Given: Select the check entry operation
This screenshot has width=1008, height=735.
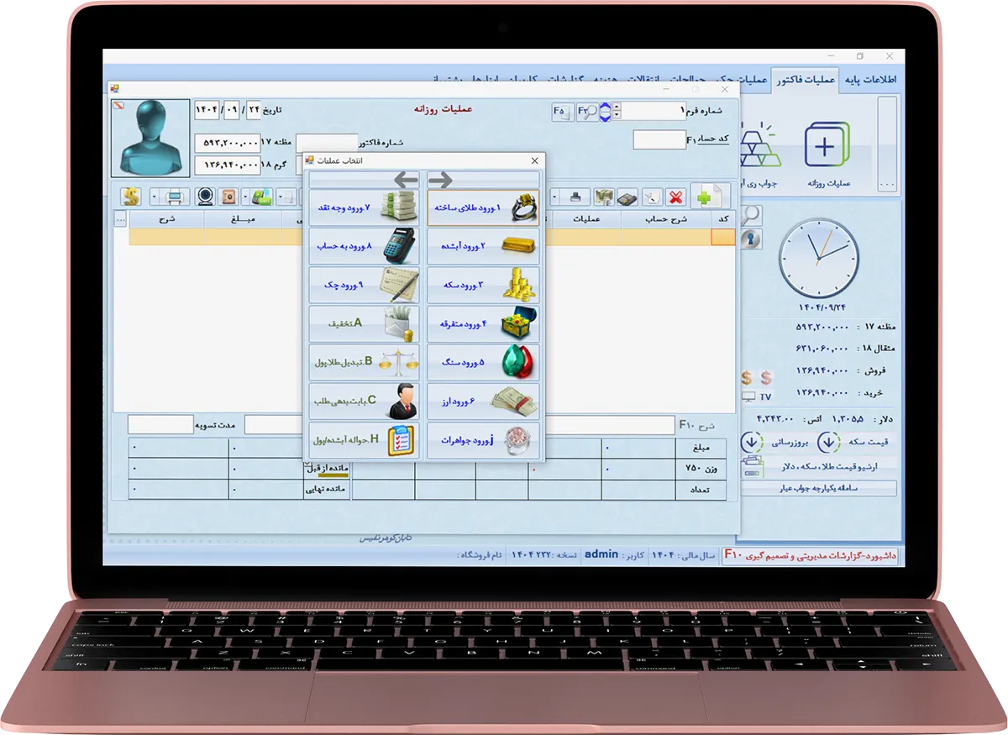Looking at the screenshot, I should (364, 285).
